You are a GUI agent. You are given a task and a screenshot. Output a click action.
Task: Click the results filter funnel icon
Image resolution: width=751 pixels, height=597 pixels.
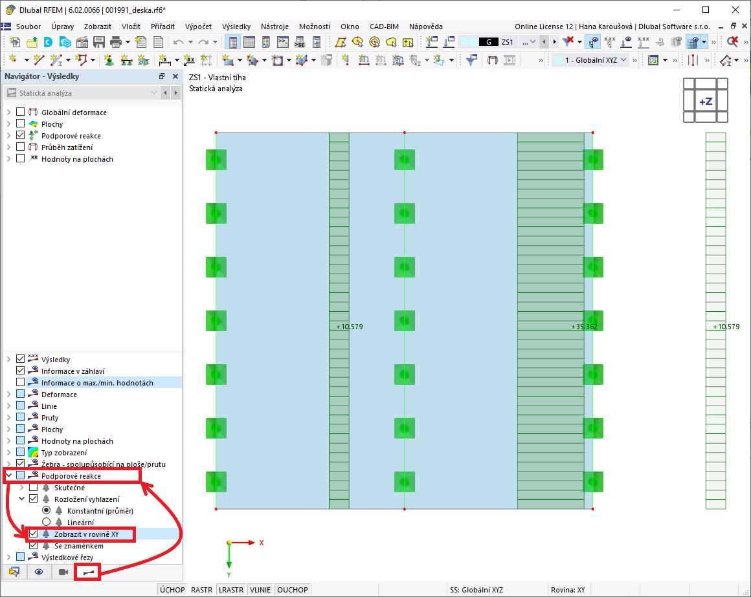471,60
